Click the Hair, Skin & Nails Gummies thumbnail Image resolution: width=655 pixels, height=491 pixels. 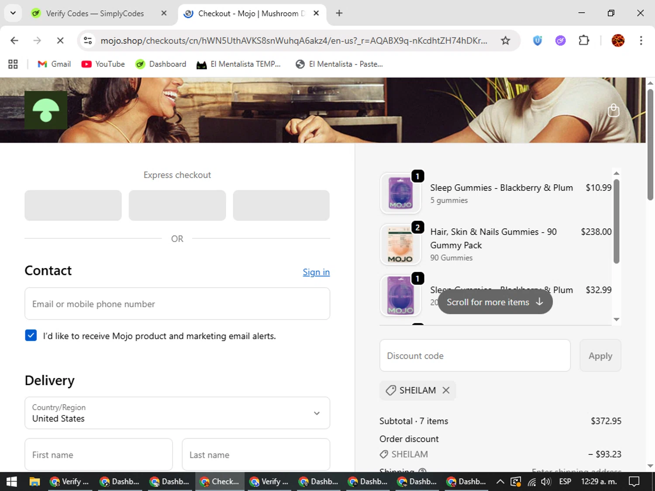[400, 244]
